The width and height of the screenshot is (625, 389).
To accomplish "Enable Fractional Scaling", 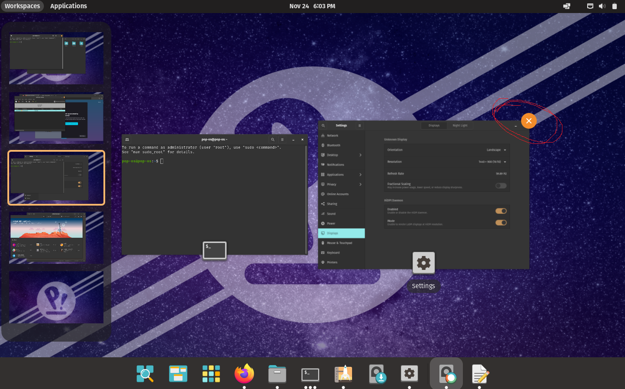I will (x=501, y=185).
